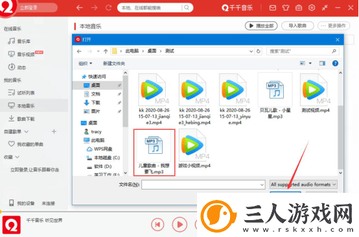Select 快速访问 in the tree
This screenshot has height=237, width=359.
click(94, 77)
